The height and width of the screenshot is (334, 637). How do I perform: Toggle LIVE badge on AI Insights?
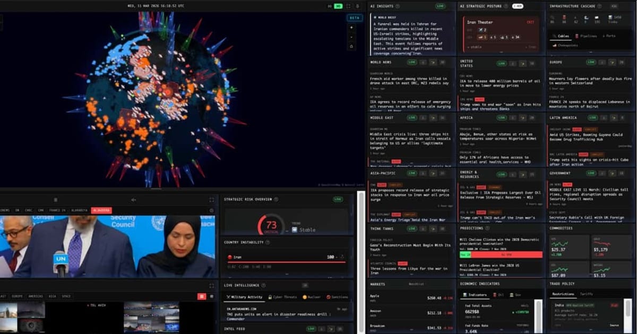click(x=440, y=6)
